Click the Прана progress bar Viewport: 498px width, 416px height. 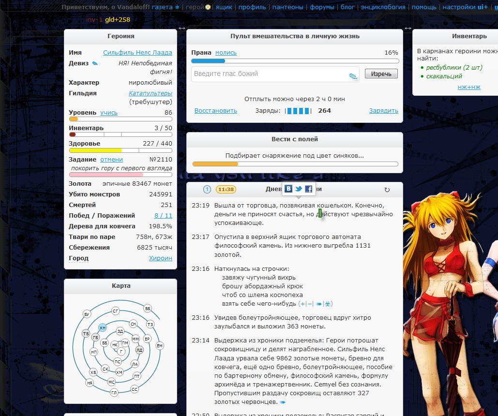click(295, 61)
